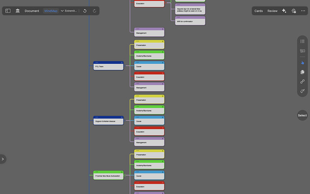Viewport: 310px width, 194px height.
Task: Expand the left side panel arrow
Action: coord(3,159)
